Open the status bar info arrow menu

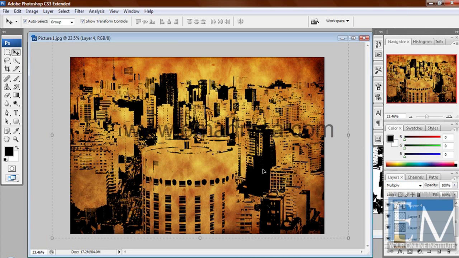(119, 252)
